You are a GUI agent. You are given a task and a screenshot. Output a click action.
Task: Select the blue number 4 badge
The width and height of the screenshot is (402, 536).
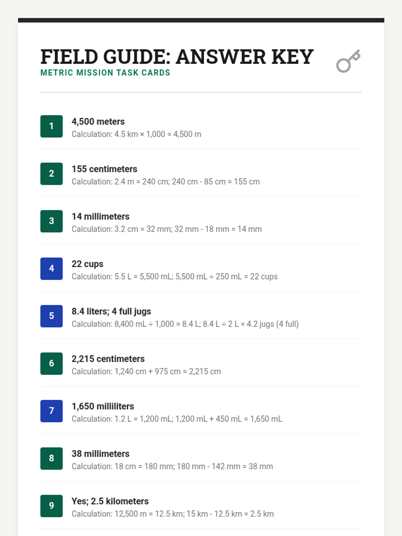(51, 269)
